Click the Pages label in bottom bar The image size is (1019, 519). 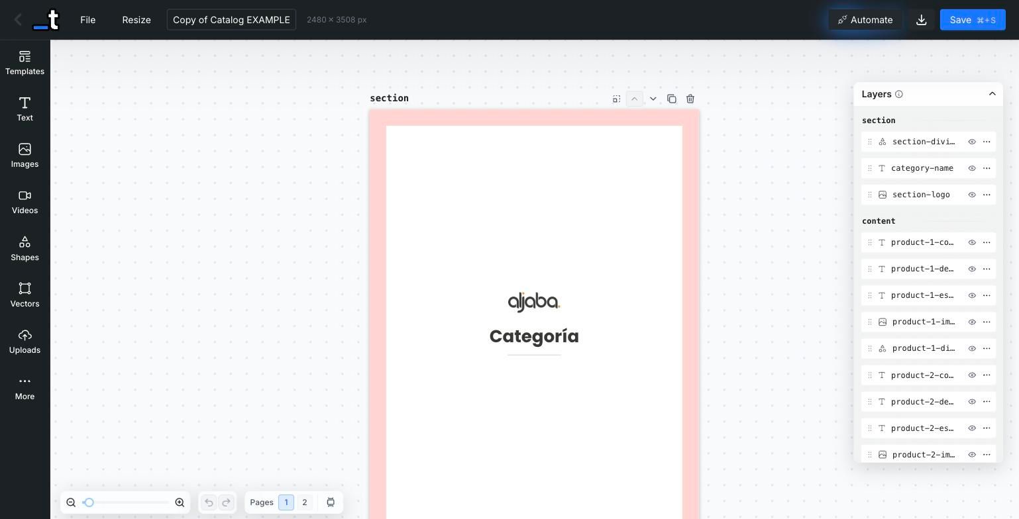[x=262, y=502]
